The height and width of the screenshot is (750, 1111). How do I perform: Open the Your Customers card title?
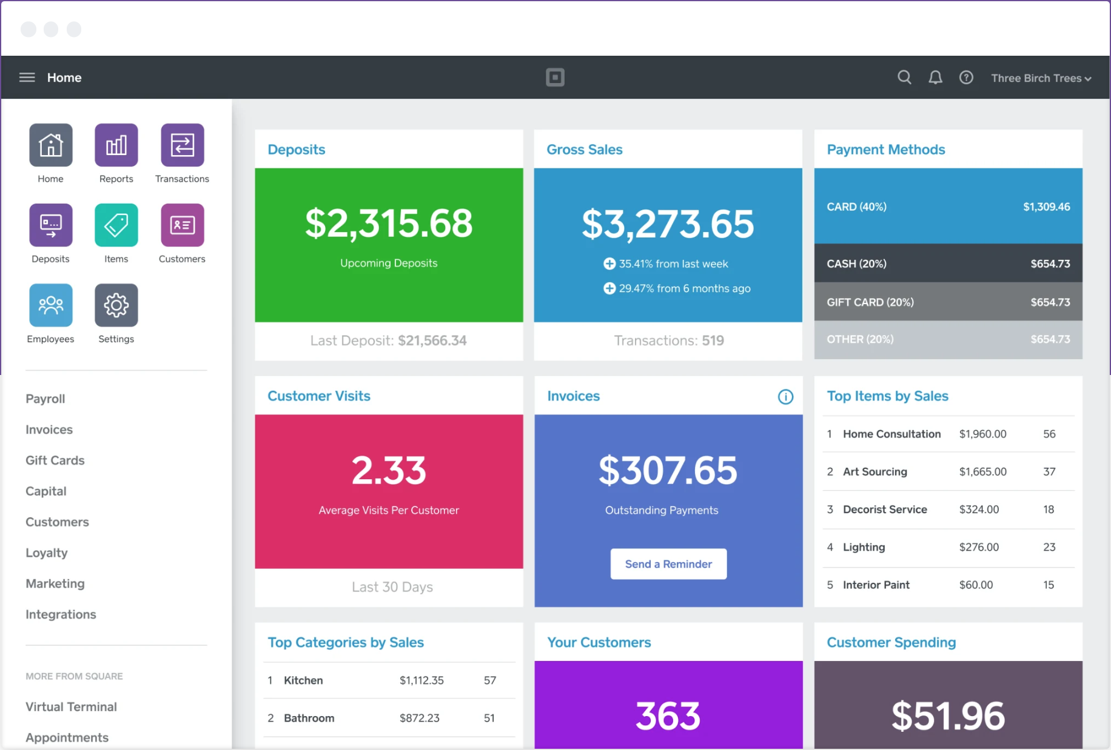pos(599,643)
